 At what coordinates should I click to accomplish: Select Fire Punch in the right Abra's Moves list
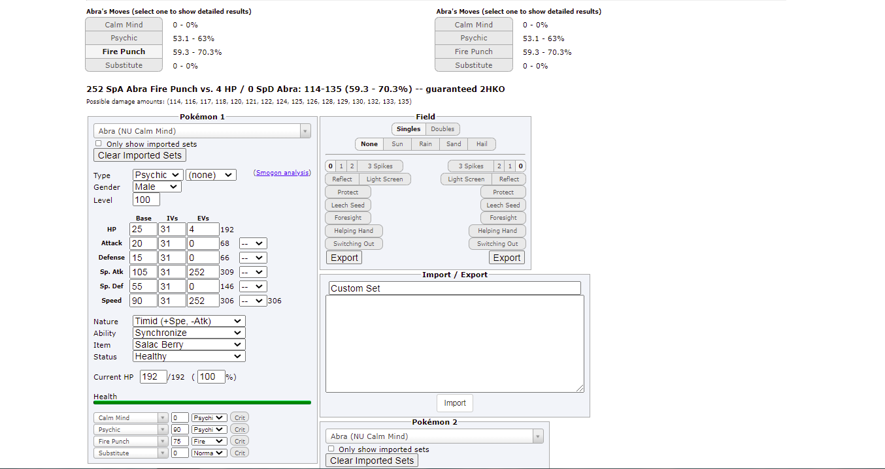473,52
